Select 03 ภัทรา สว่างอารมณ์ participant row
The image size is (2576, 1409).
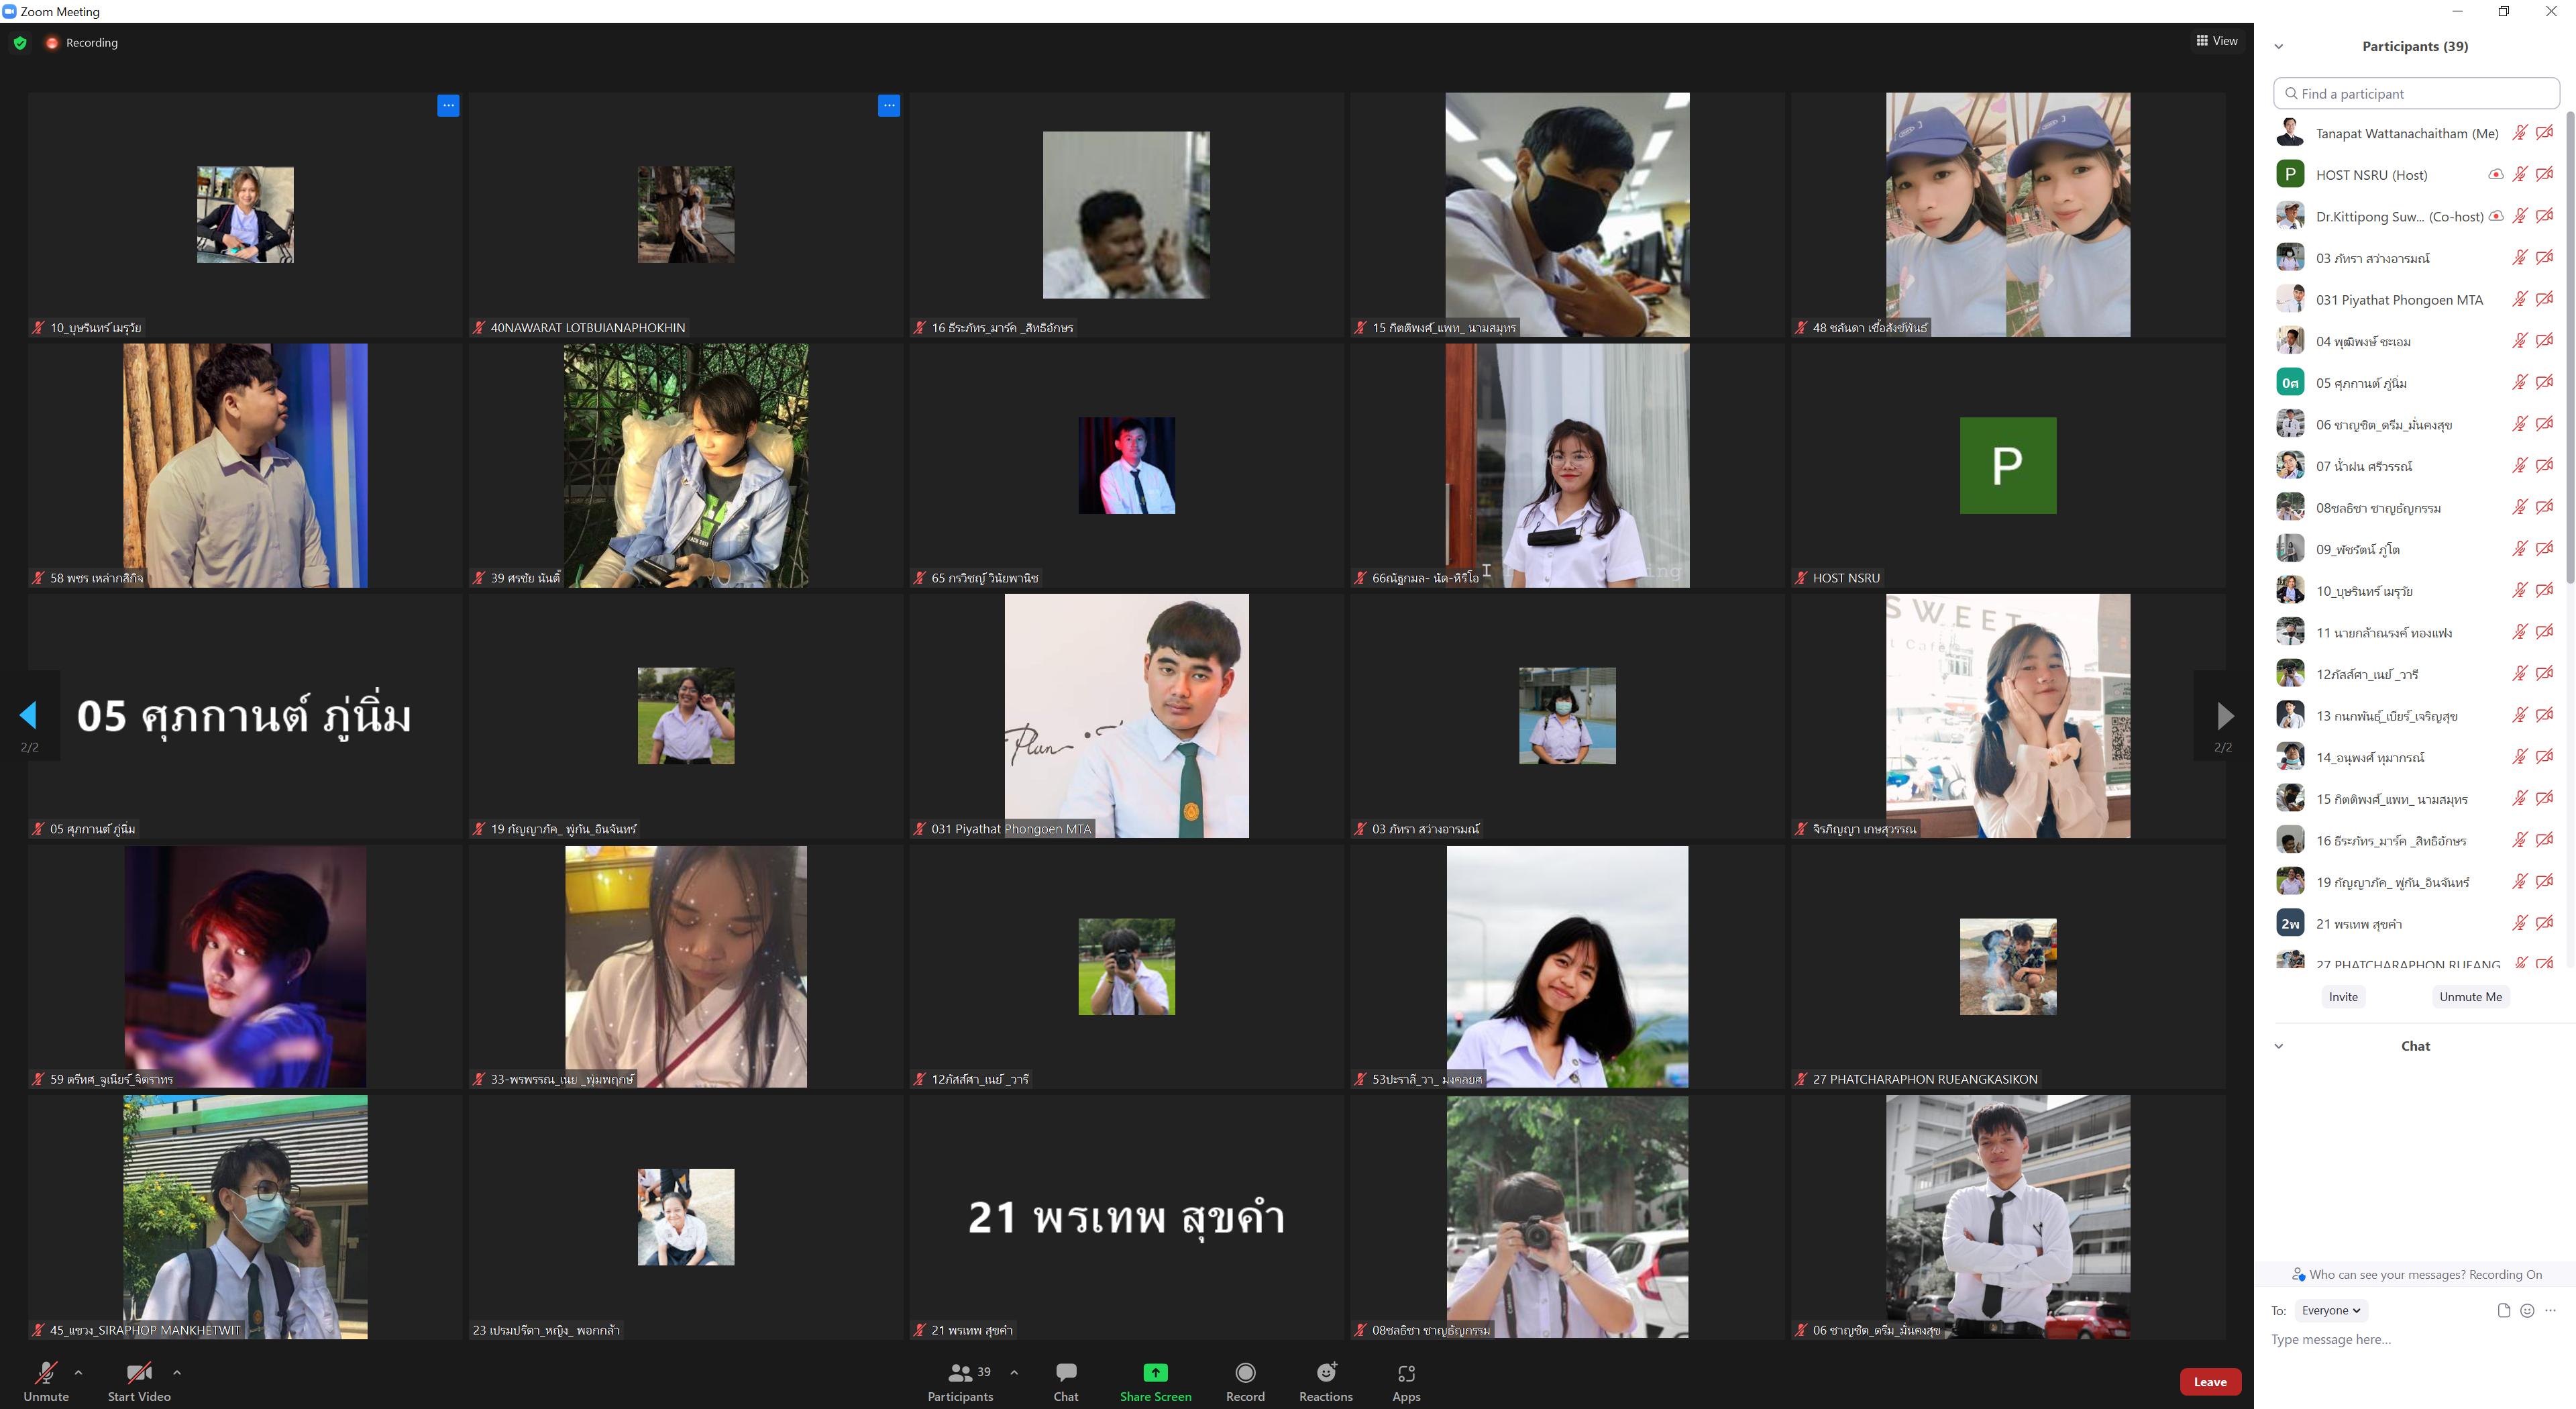pos(2414,258)
